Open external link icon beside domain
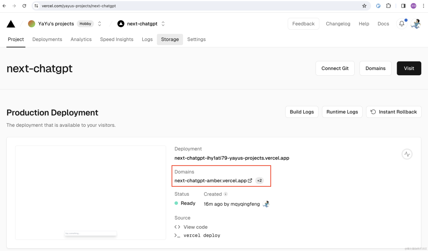The height and width of the screenshot is (251, 428). pyautogui.click(x=250, y=181)
